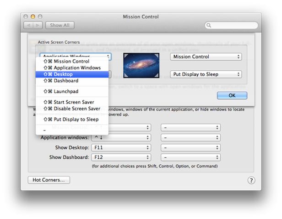282x219 pixels.
Task: Open help with the question mark button
Action: point(251,181)
